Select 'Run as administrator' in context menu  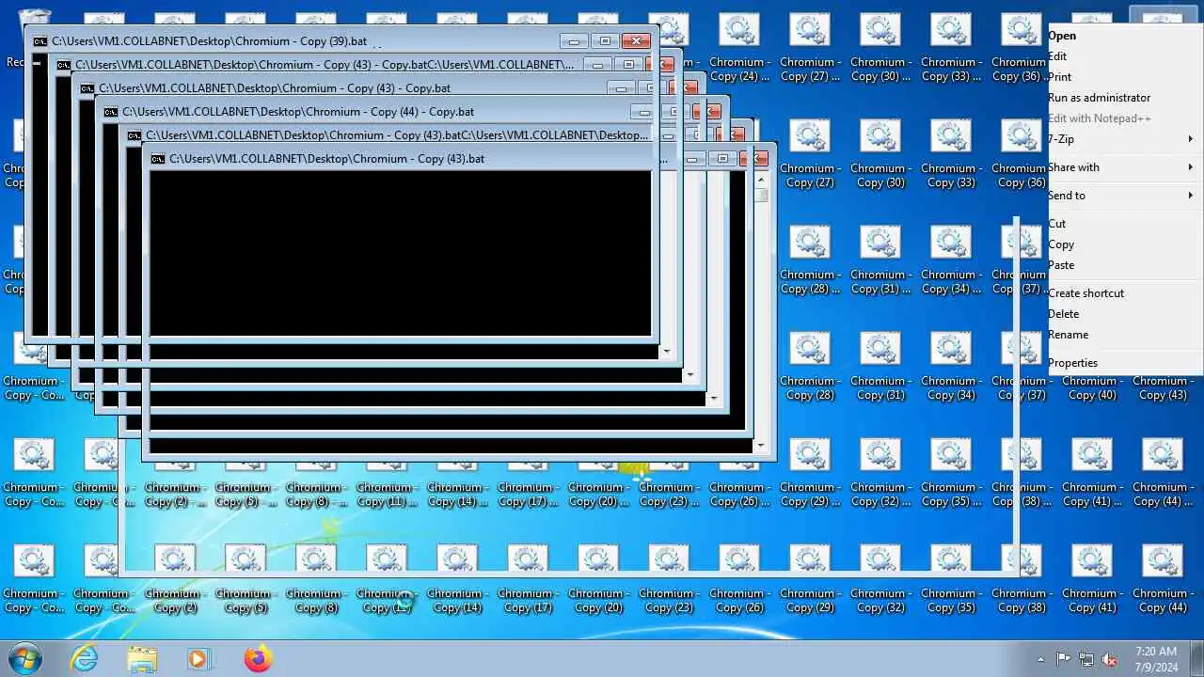(1124, 98)
